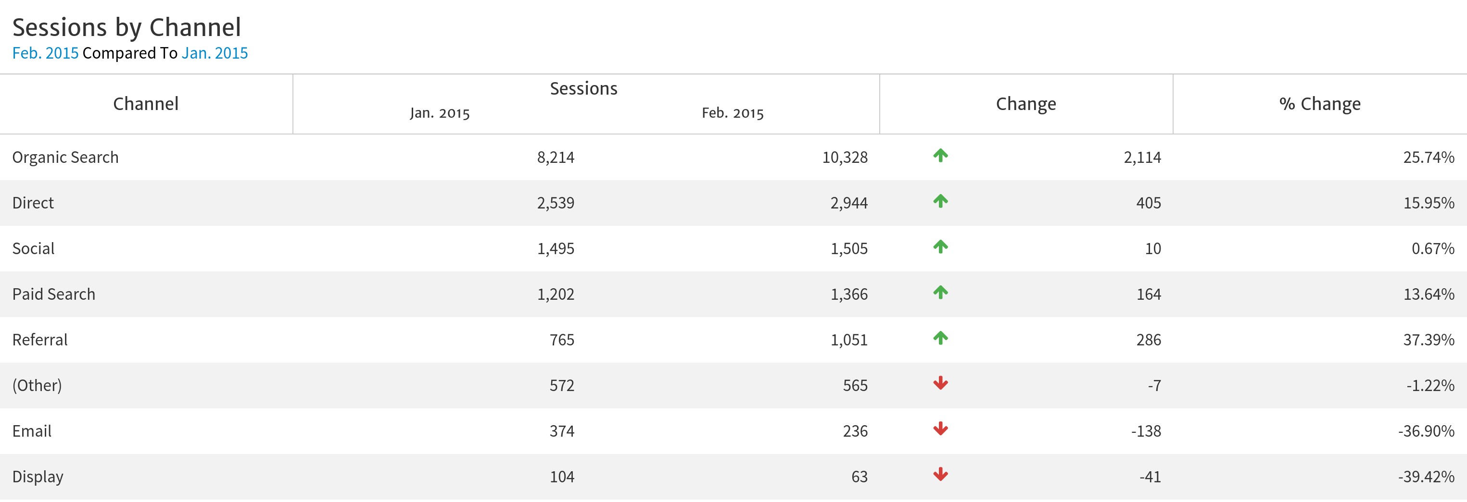Click the % Change column header
This screenshot has width=1467, height=502.
(x=1319, y=104)
